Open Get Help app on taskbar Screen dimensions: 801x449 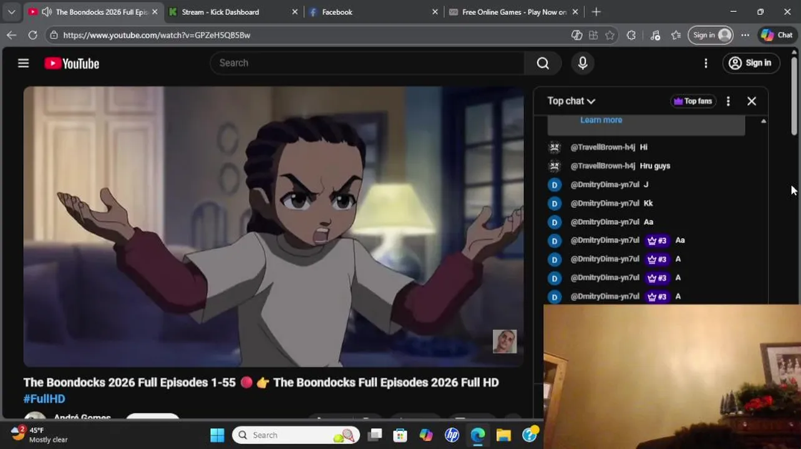[x=530, y=435]
